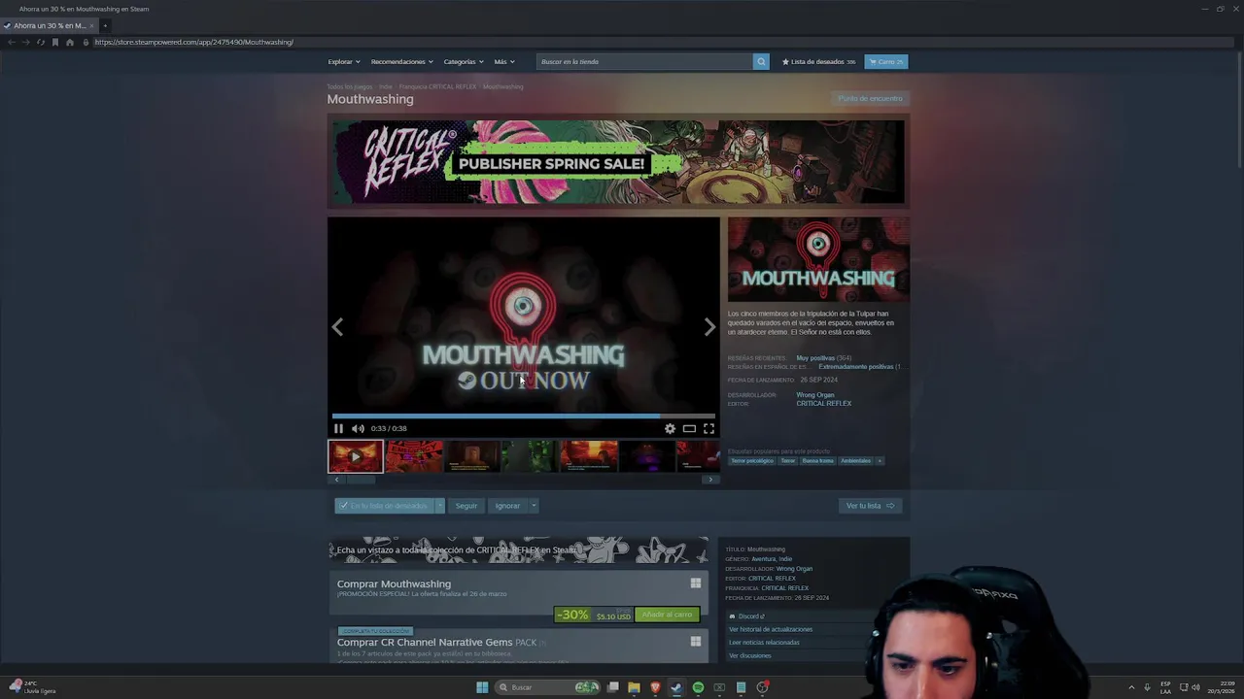This screenshot has height=699, width=1244.
Task: Open the wishlist button dropdown arrow
Action: pos(439,506)
